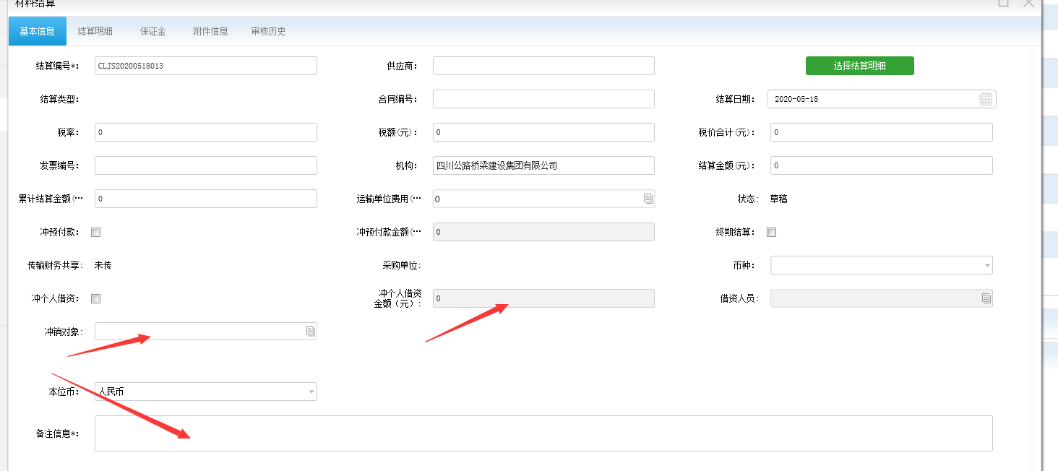The width and height of the screenshot is (1058, 471).
Task: Open the 本位币 dropdown showing 人民币
Action: 311,392
